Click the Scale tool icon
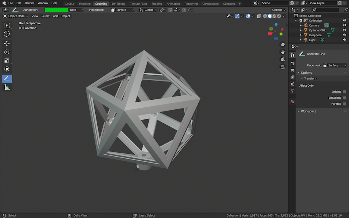This screenshot has width=349, height=218. pos(7,61)
